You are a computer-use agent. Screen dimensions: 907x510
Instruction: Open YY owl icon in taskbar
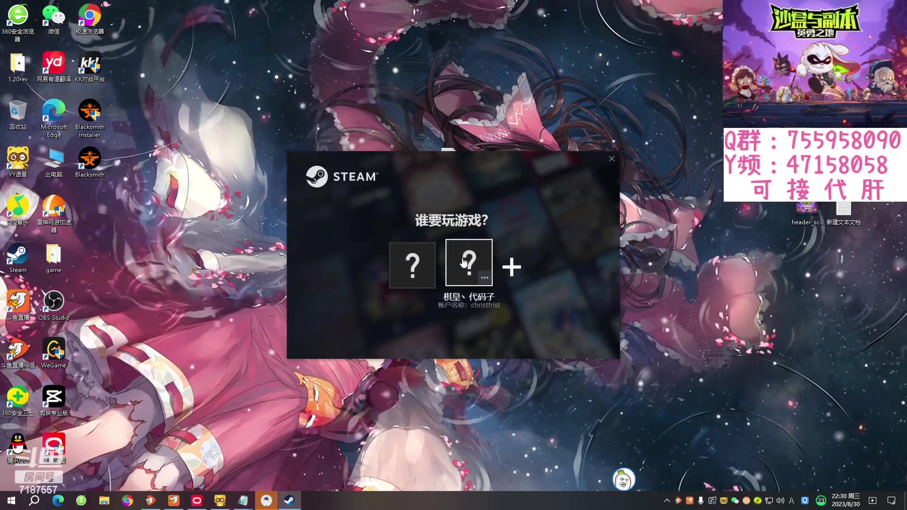220,501
